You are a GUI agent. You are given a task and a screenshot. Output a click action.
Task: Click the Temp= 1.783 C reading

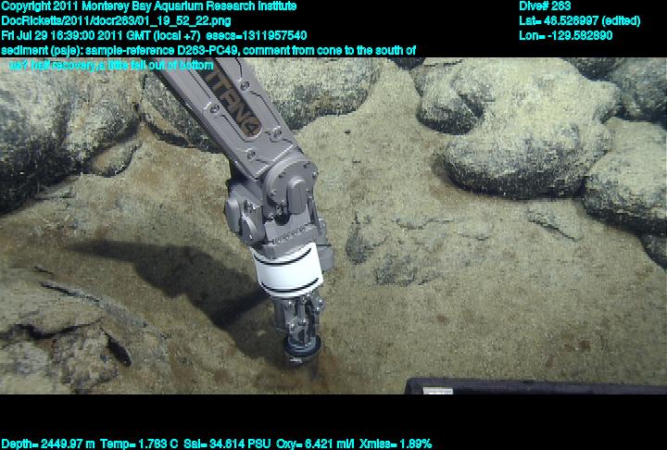[x=139, y=444]
